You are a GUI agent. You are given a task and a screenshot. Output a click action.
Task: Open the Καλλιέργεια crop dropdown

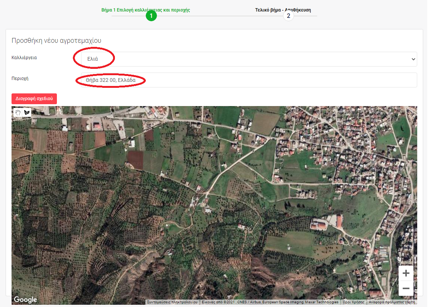249,59
